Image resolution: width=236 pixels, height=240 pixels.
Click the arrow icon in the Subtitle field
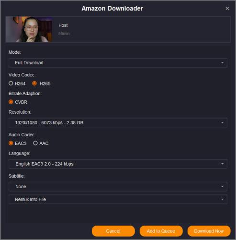tap(222, 187)
